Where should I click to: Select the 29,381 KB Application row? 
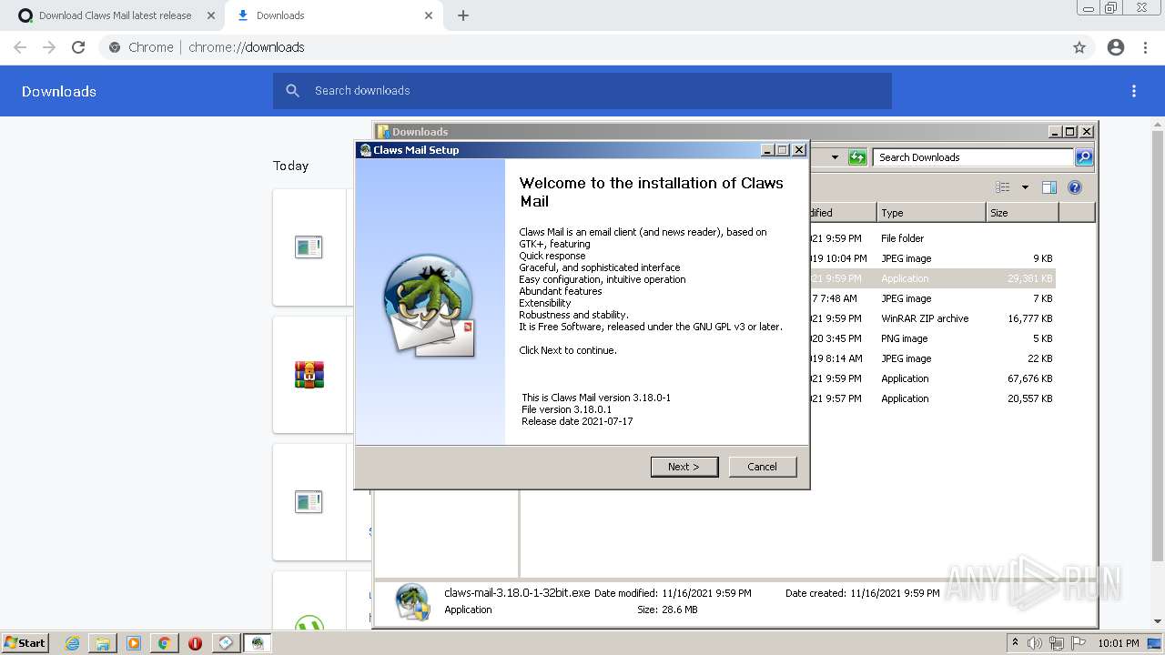(x=933, y=278)
